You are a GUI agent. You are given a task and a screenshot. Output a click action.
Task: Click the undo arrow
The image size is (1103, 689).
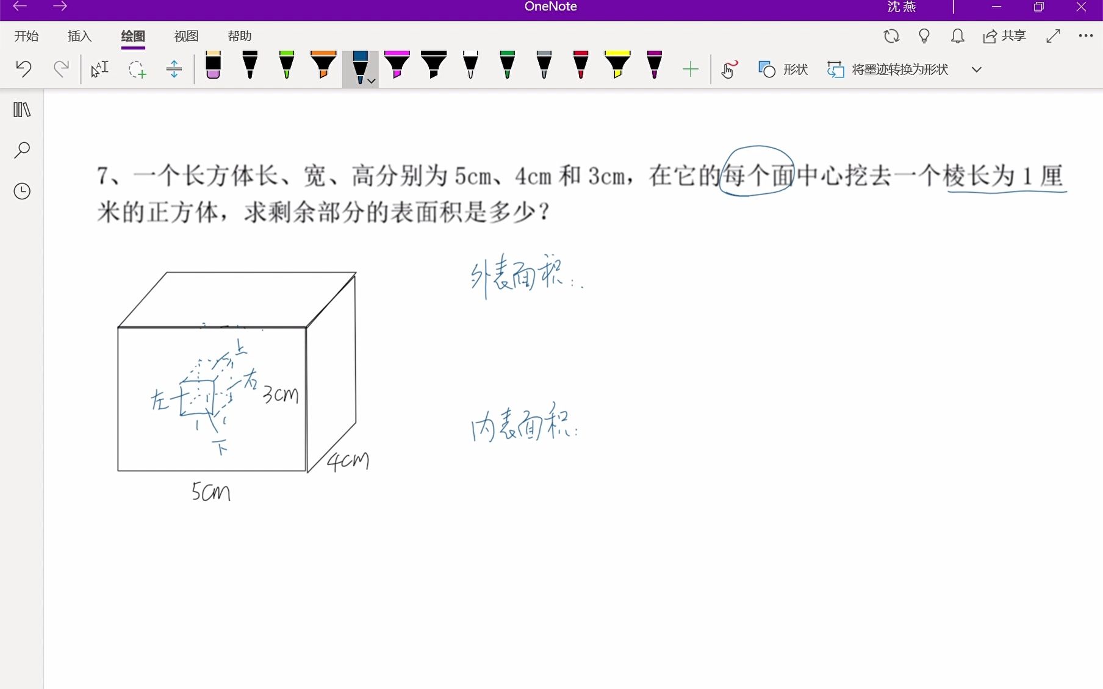(x=24, y=69)
